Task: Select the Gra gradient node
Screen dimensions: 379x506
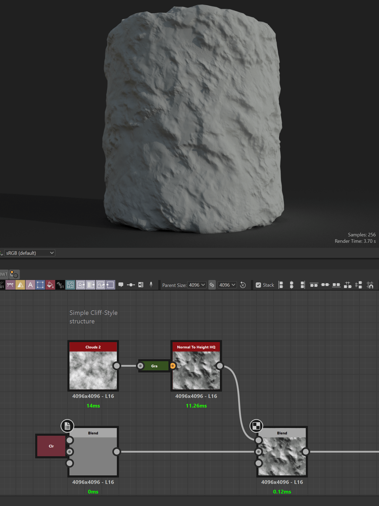Action: [x=154, y=366]
